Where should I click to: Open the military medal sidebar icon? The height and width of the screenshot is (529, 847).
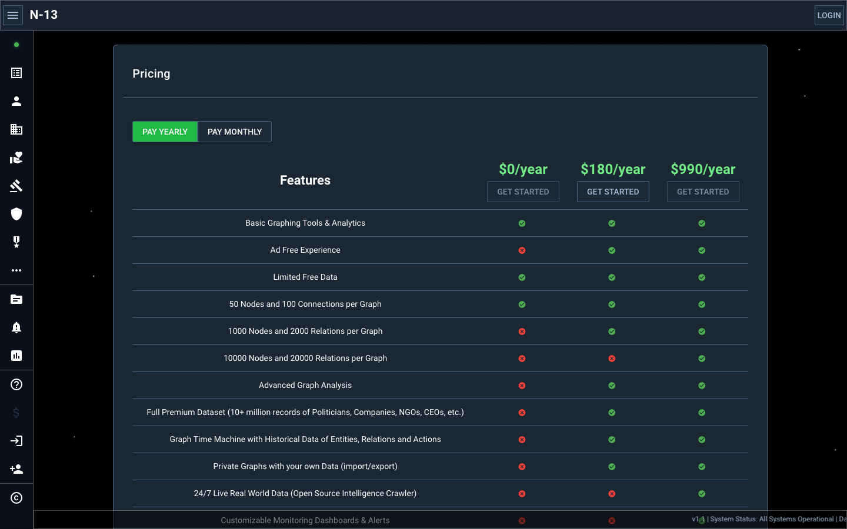point(16,242)
